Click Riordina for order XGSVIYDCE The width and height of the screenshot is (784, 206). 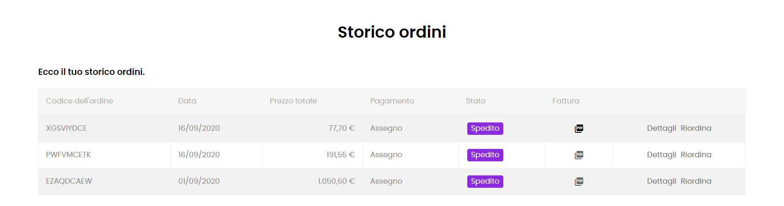696,128
